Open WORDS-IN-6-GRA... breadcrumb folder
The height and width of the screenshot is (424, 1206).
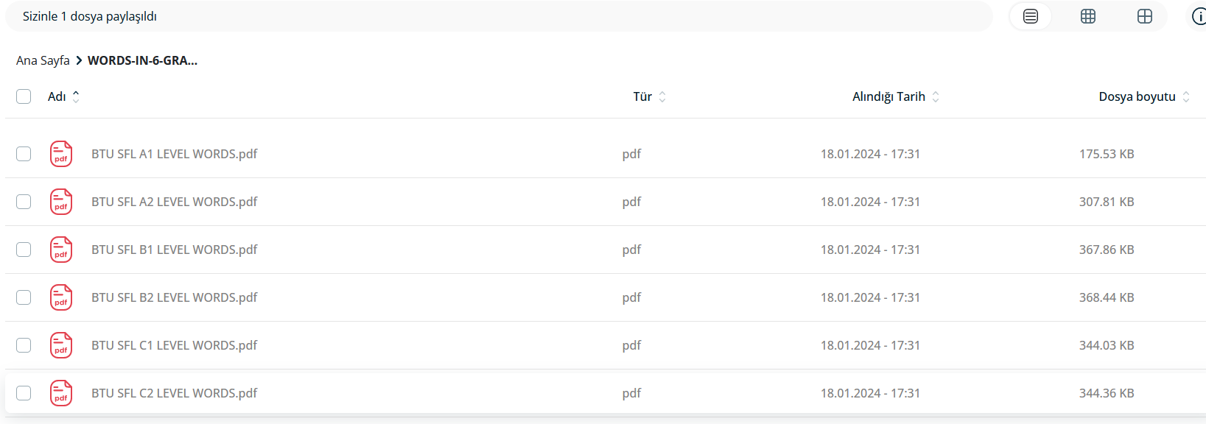pos(142,60)
